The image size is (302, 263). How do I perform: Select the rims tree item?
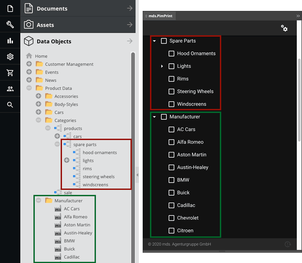[87, 169]
